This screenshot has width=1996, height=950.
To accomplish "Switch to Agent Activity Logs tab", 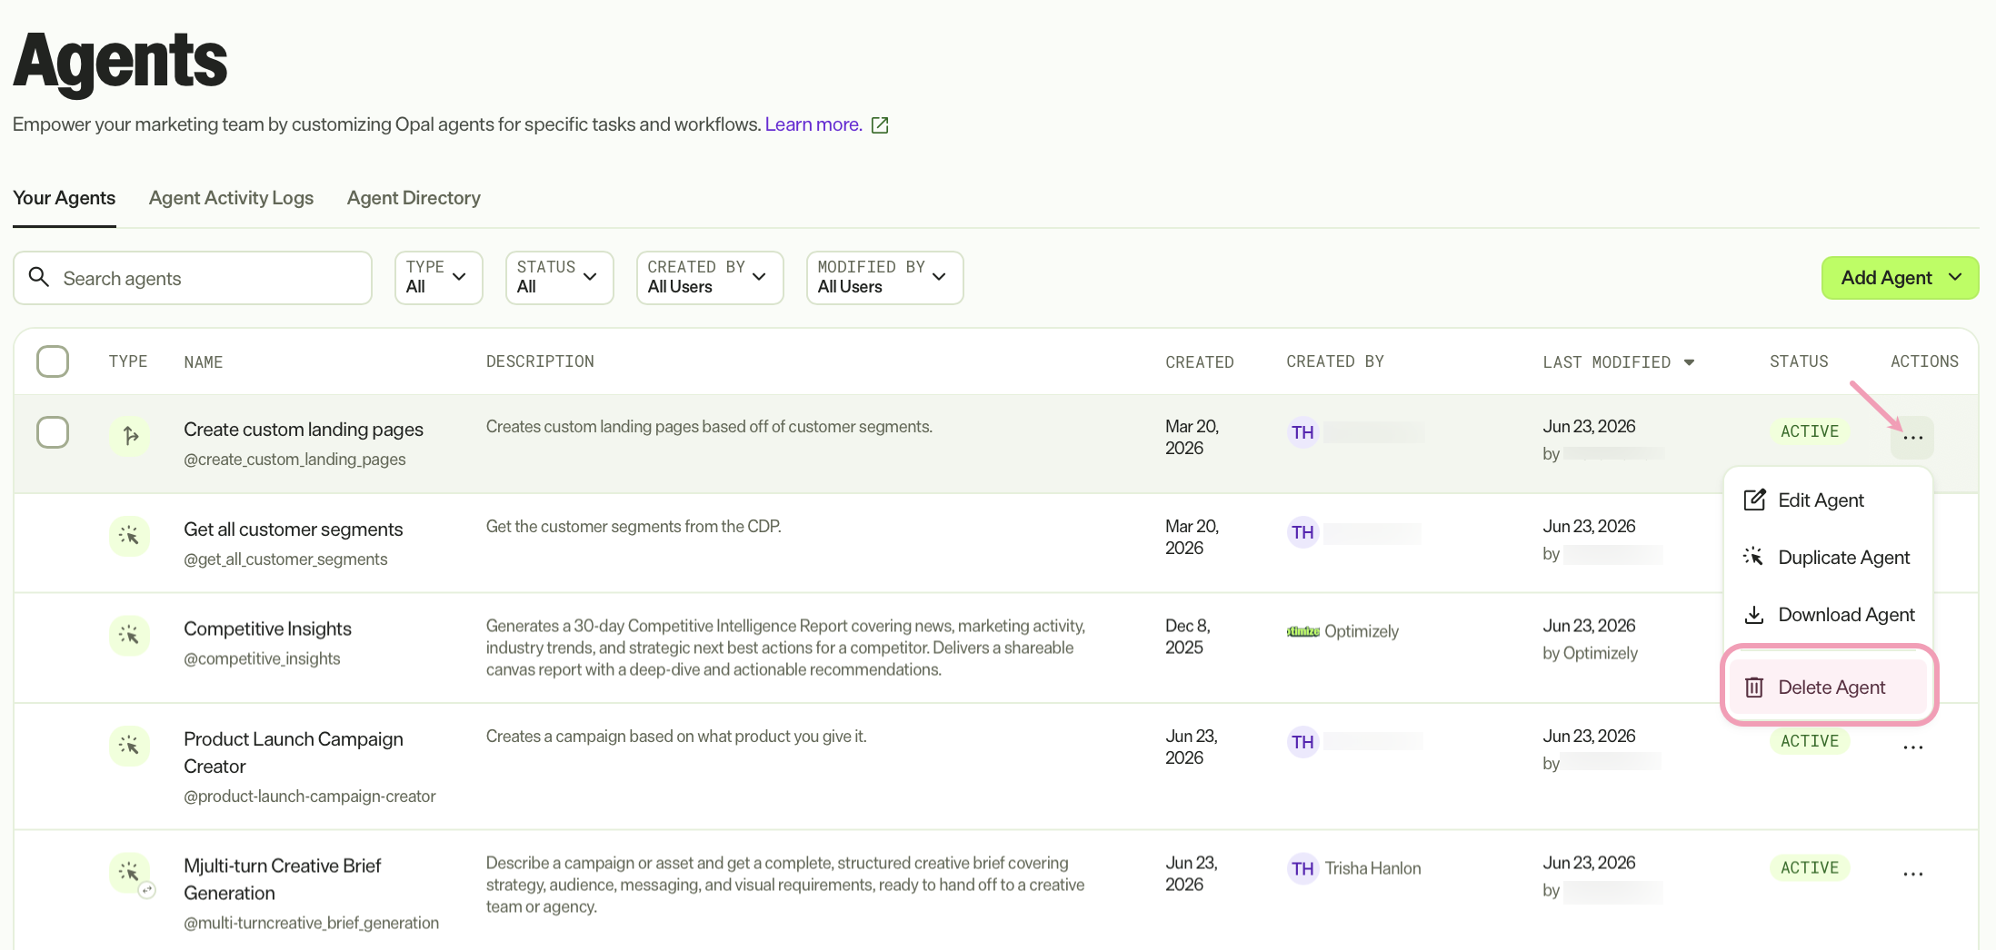I will click(231, 198).
